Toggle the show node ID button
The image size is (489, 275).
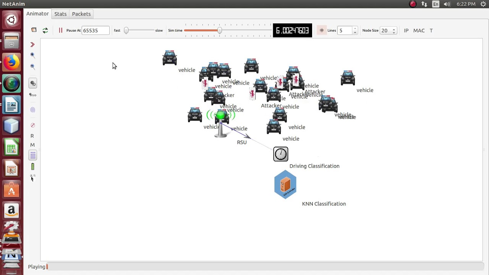point(33,83)
